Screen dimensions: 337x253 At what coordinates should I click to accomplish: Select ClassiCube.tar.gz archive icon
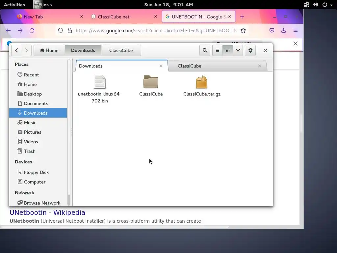tap(202, 82)
